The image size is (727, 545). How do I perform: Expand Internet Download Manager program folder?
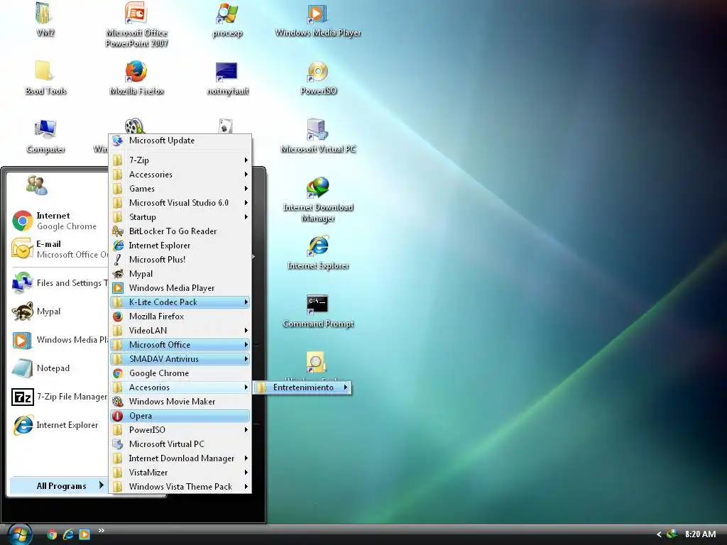180,458
